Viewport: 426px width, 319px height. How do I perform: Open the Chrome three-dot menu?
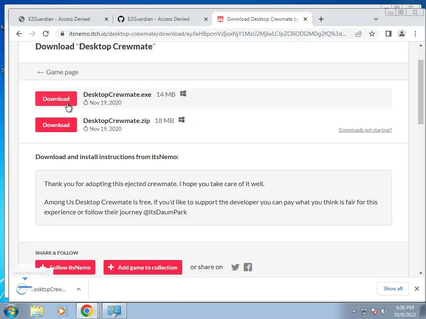415,34
